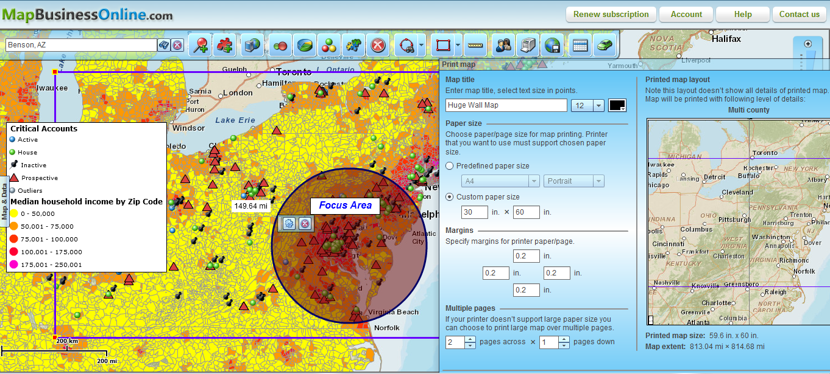
Task: Click the 175,001 - 250,001 magenta swatch
Action: click(14, 265)
